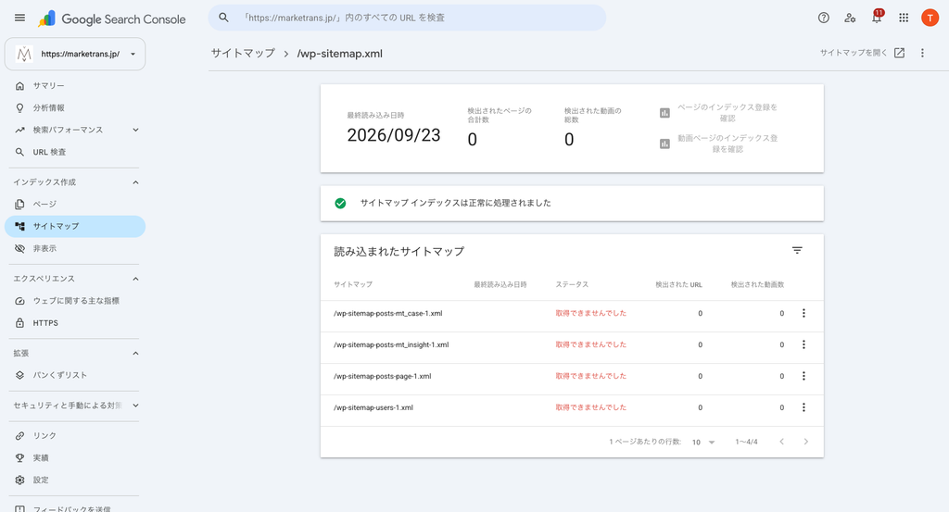This screenshot has height=512, width=949.
Task: Click サイトマップ breadcrumb link
Action: (243, 53)
